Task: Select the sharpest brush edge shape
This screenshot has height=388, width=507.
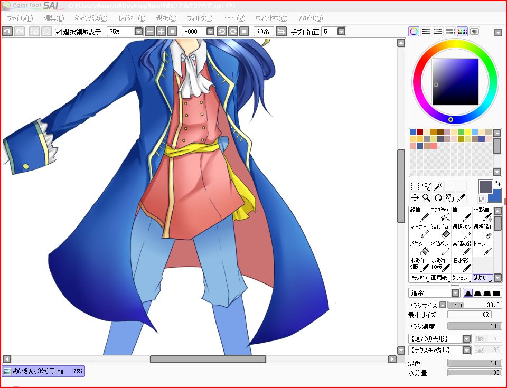Action: (x=468, y=293)
